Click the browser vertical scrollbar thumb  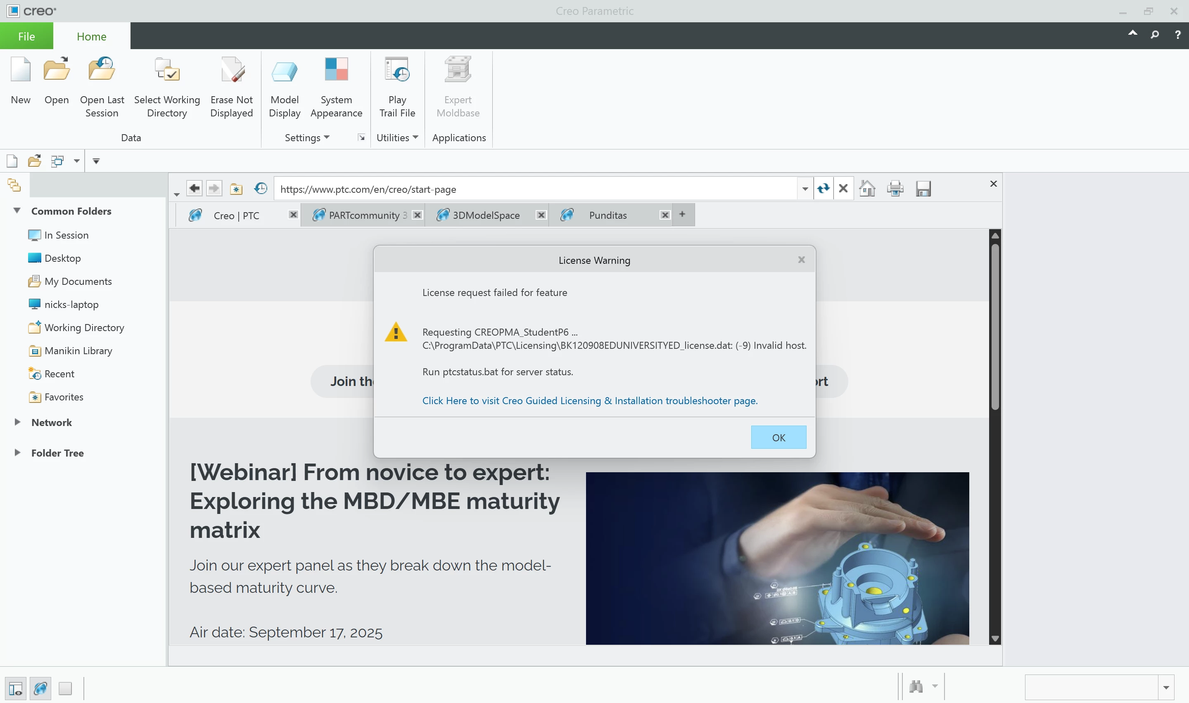[995, 327]
